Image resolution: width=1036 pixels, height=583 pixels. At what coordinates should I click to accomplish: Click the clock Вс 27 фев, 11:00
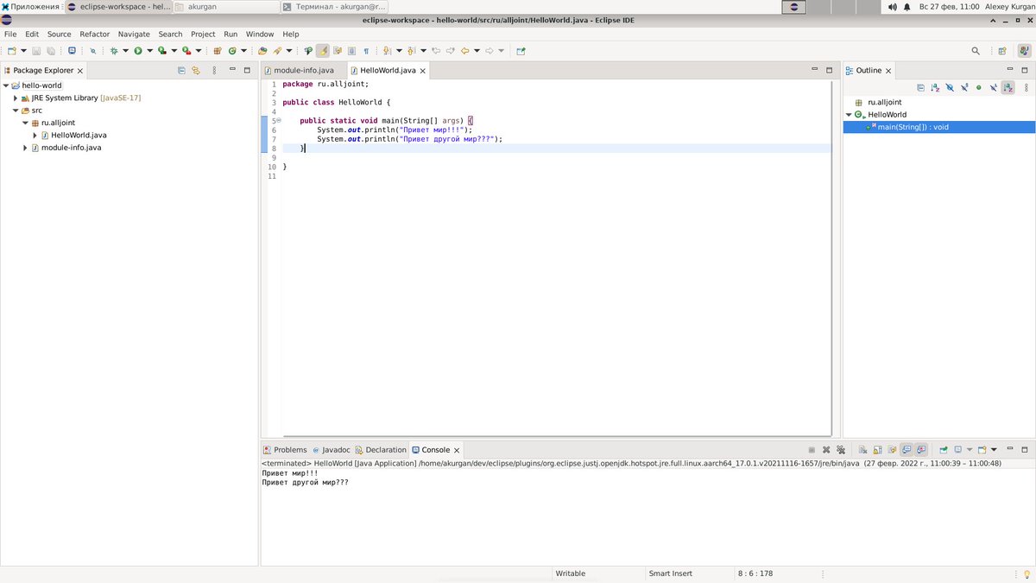point(950,6)
